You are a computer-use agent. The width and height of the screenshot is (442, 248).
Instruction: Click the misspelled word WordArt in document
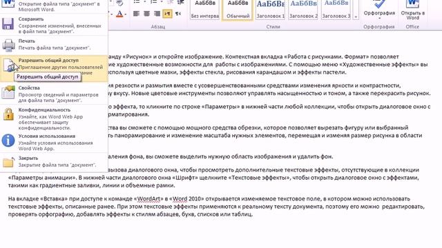click(148, 199)
